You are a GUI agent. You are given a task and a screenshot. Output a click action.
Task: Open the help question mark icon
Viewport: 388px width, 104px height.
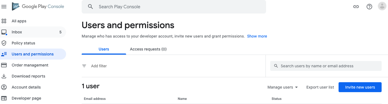369,7
